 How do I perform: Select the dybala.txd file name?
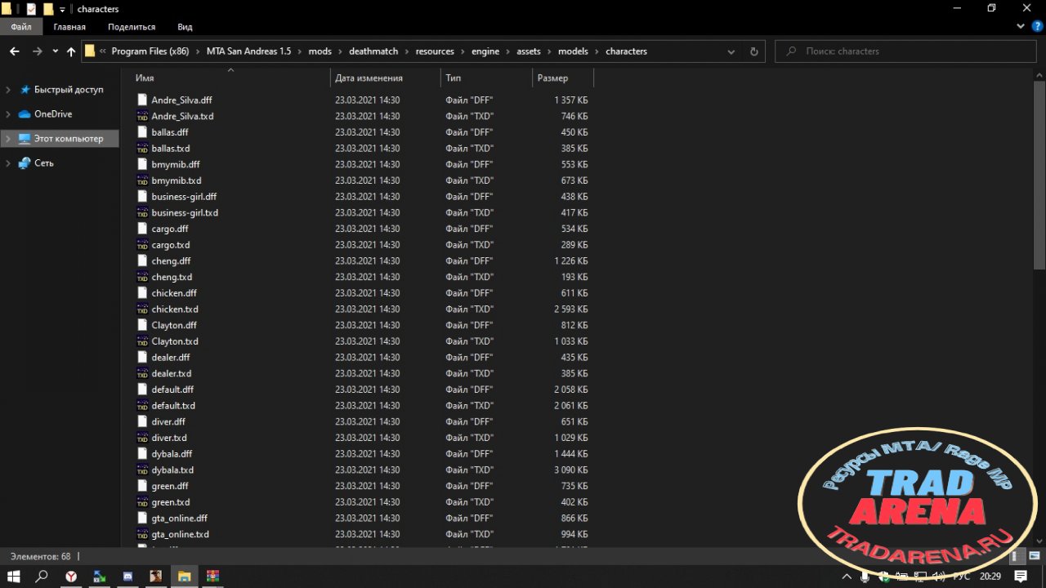click(x=172, y=470)
